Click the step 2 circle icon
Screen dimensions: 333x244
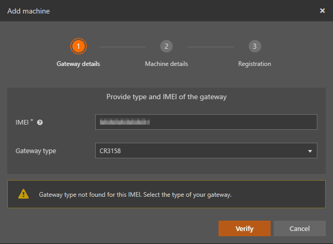(x=166, y=46)
